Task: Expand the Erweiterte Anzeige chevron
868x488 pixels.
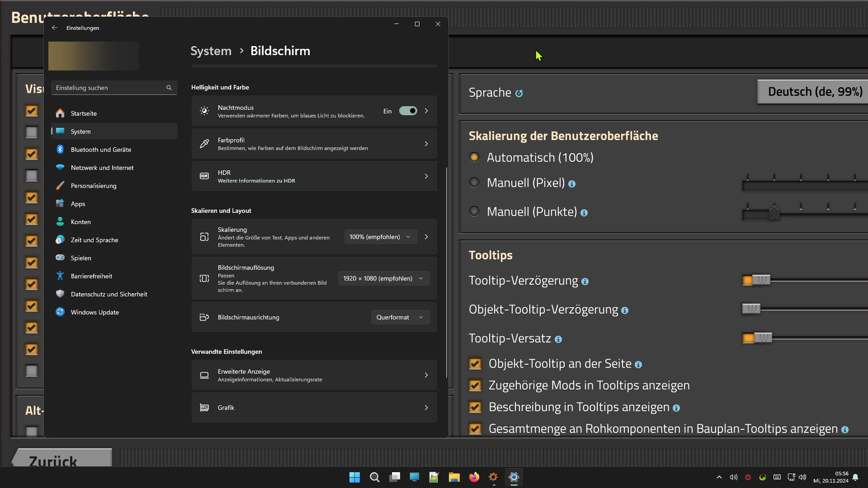Action: (426, 375)
